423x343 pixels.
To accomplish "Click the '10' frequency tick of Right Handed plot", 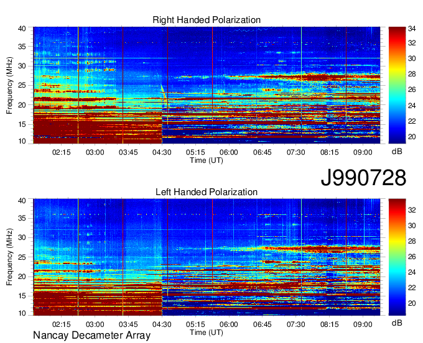I will 22,141.
